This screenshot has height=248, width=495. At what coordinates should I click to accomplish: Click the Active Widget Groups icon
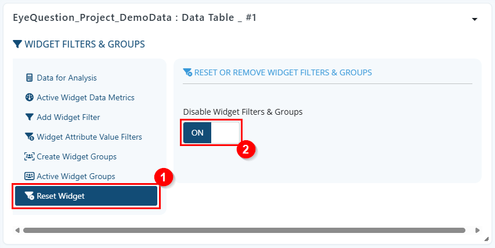pyautogui.click(x=29, y=176)
